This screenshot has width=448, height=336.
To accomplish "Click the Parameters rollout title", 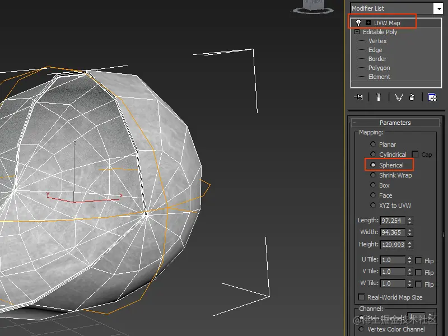I will point(395,123).
